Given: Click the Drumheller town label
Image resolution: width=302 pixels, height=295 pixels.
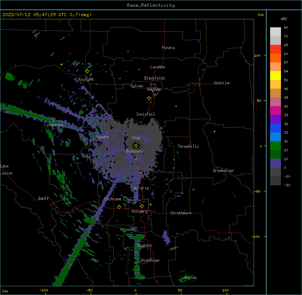Looking at the screenshot, I should click(224, 171).
